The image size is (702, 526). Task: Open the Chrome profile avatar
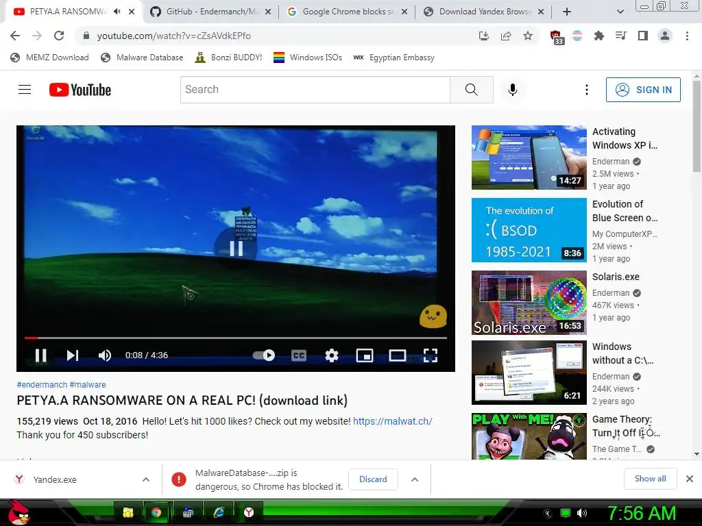point(665,36)
